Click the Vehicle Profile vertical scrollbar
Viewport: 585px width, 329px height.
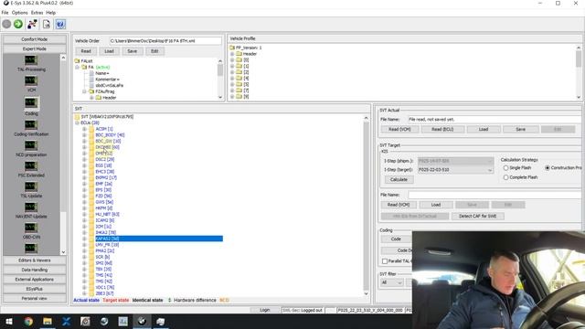579,72
